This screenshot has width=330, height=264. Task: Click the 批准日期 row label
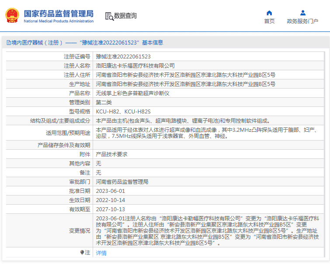pos(80,191)
